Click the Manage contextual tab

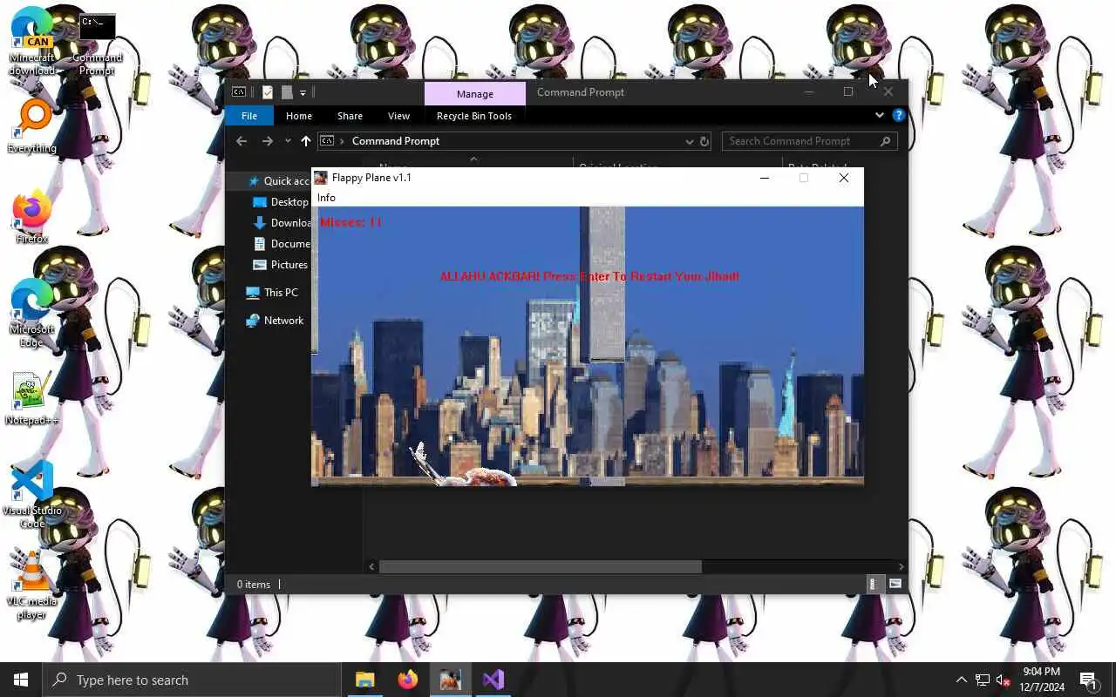click(475, 94)
